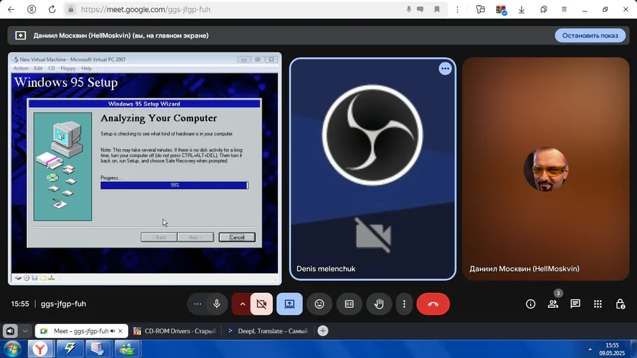Screen dimensions: 637x358
Task: Click the speaker icon left of tabs
Action: click(10, 331)
